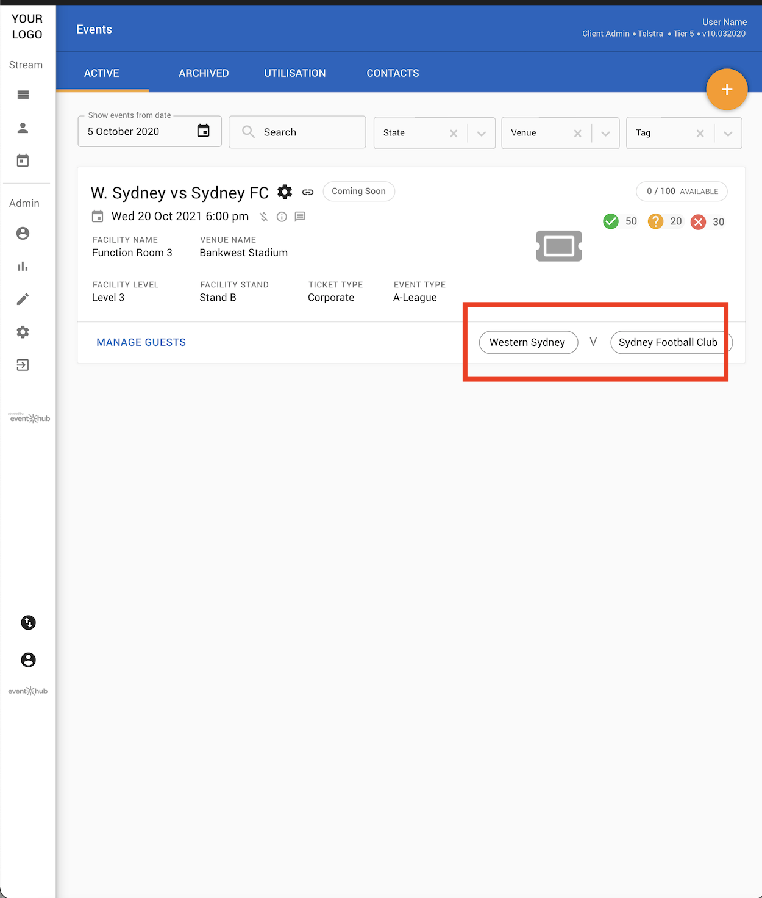
Task: Expand the State dropdown chevron
Action: pos(482,134)
